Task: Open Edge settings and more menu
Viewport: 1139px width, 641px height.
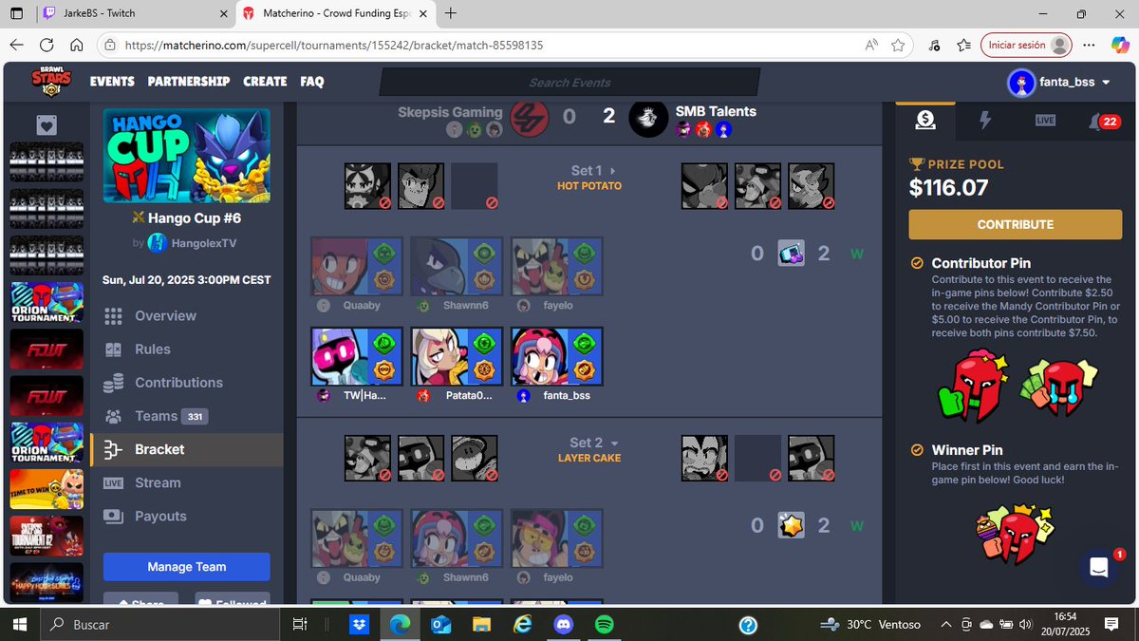Action: 1089,45
